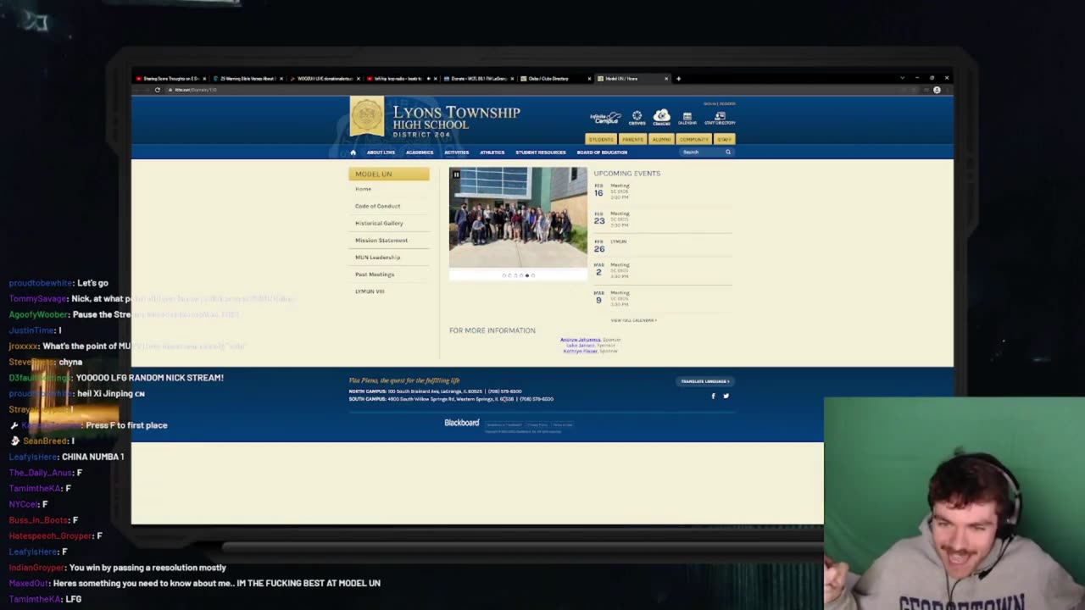This screenshot has height=610, width=1085.
Task: Open Historical Gallery sidebar link
Action: pyautogui.click(x=379, y=223)
